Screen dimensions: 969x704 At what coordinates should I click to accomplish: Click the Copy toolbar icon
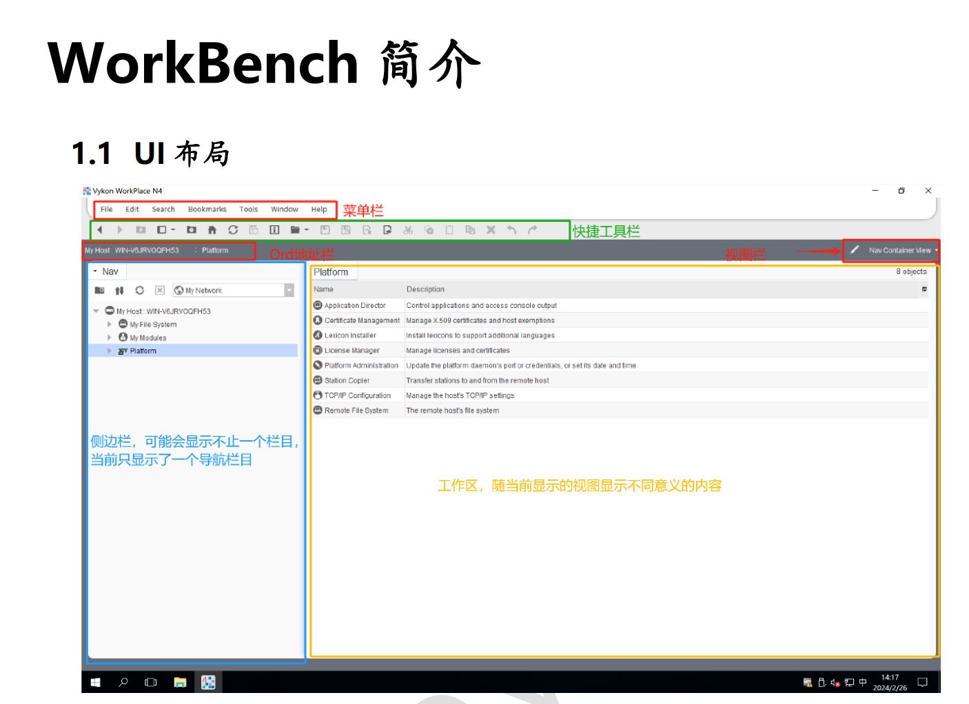tap(429, 230)
